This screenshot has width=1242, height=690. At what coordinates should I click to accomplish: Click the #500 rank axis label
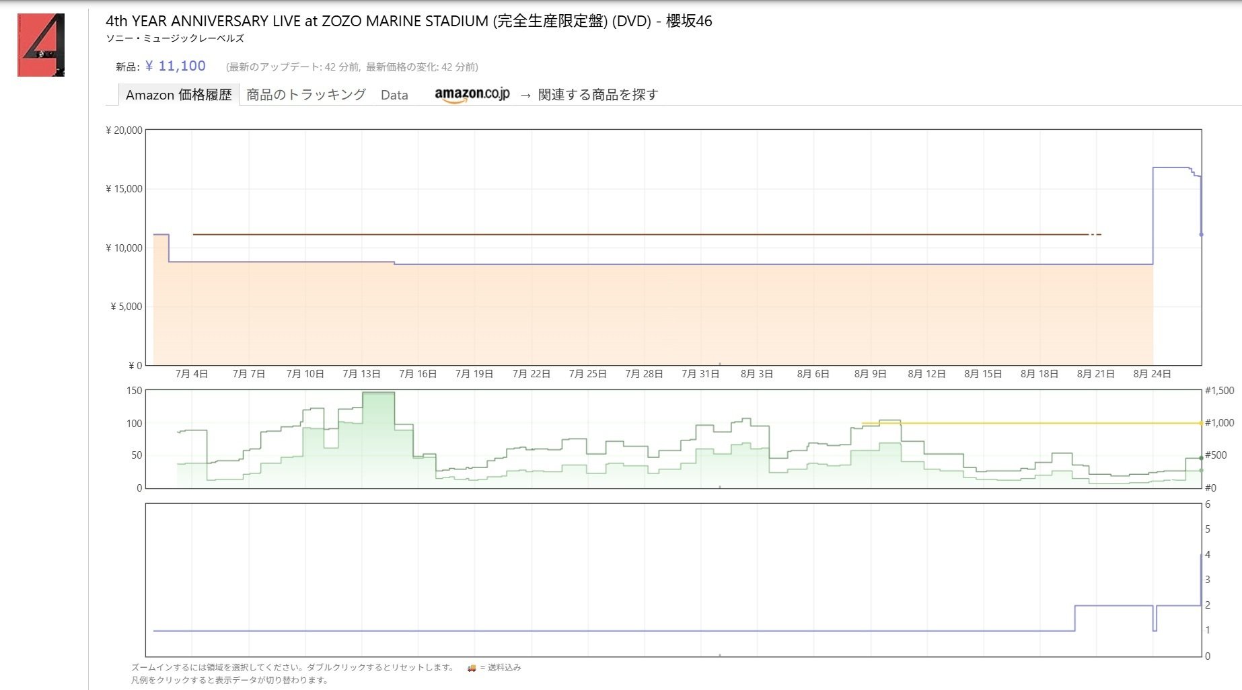tap(1216, 455)
